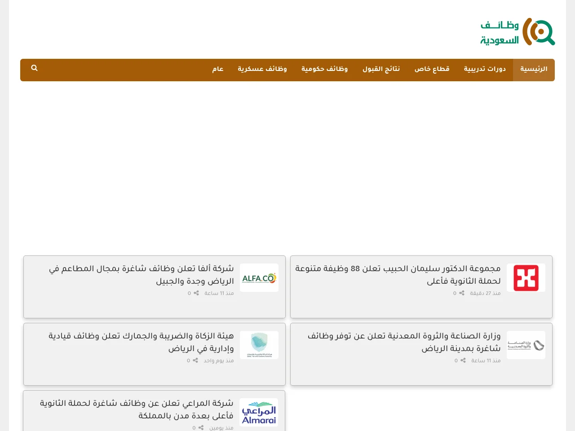Open the search icon in navigation bar
This screenshot has width=575, height=431.
click(x=34, y=68)
